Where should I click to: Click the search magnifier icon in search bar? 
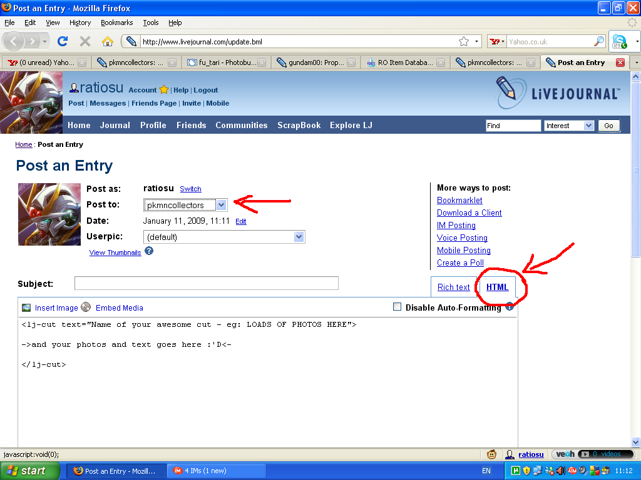(x=599, y=41)
